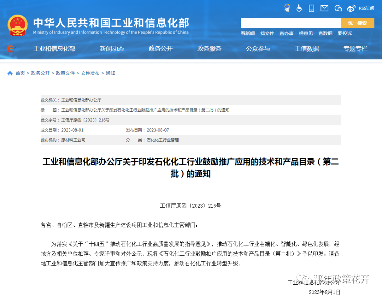Click the red swirl icon in navigation bar

click(x=11, y=48)
